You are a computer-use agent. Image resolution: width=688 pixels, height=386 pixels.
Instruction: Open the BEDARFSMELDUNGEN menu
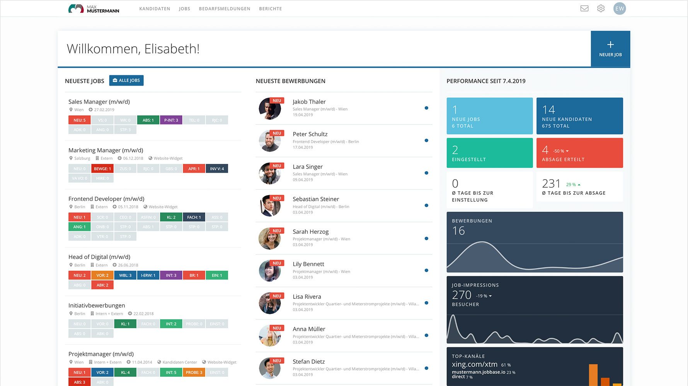tap(225, 8)
